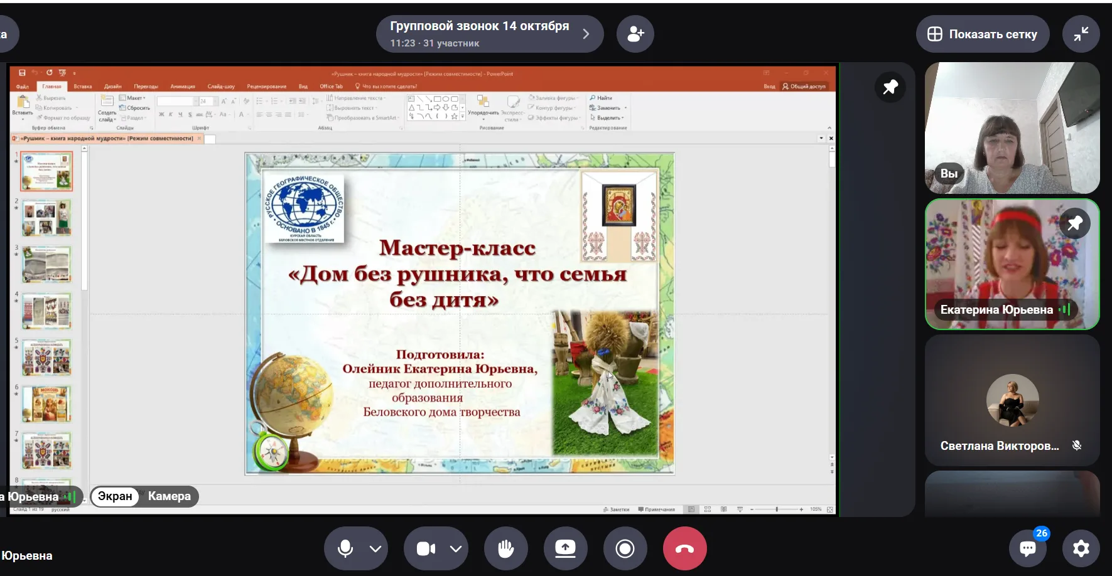Open PowerPoint 'Вид' ribbon tab
Image resolution: width=1112 pixels, height=576 pixels.
[x=303, y=87]
